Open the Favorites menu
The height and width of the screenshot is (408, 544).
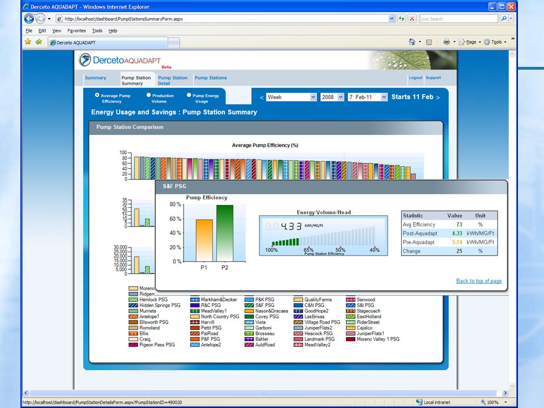pyautogui.click(x=76, y=31)
